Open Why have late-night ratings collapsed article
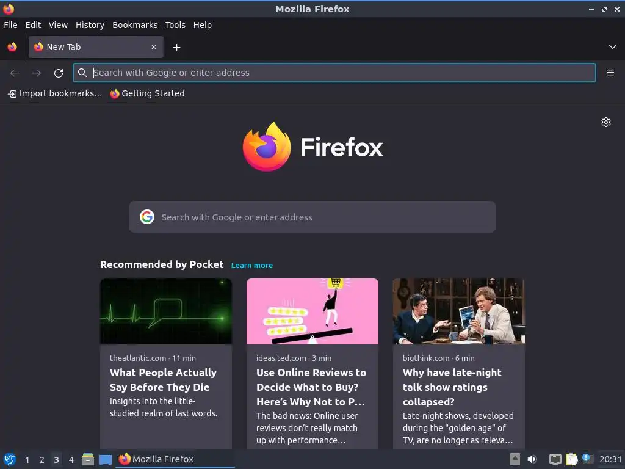The image size is (625, 469). [x=452, y=387]
